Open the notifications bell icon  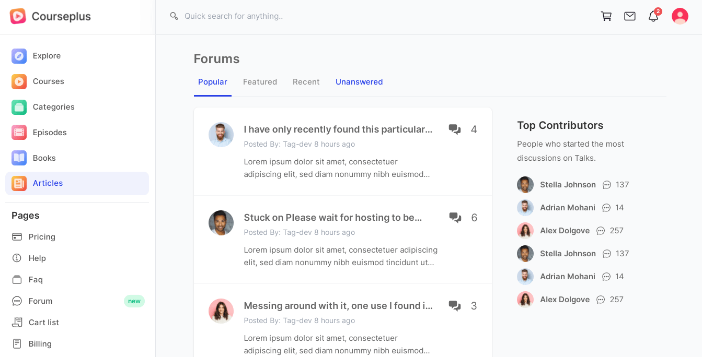[x=653, y=17]
